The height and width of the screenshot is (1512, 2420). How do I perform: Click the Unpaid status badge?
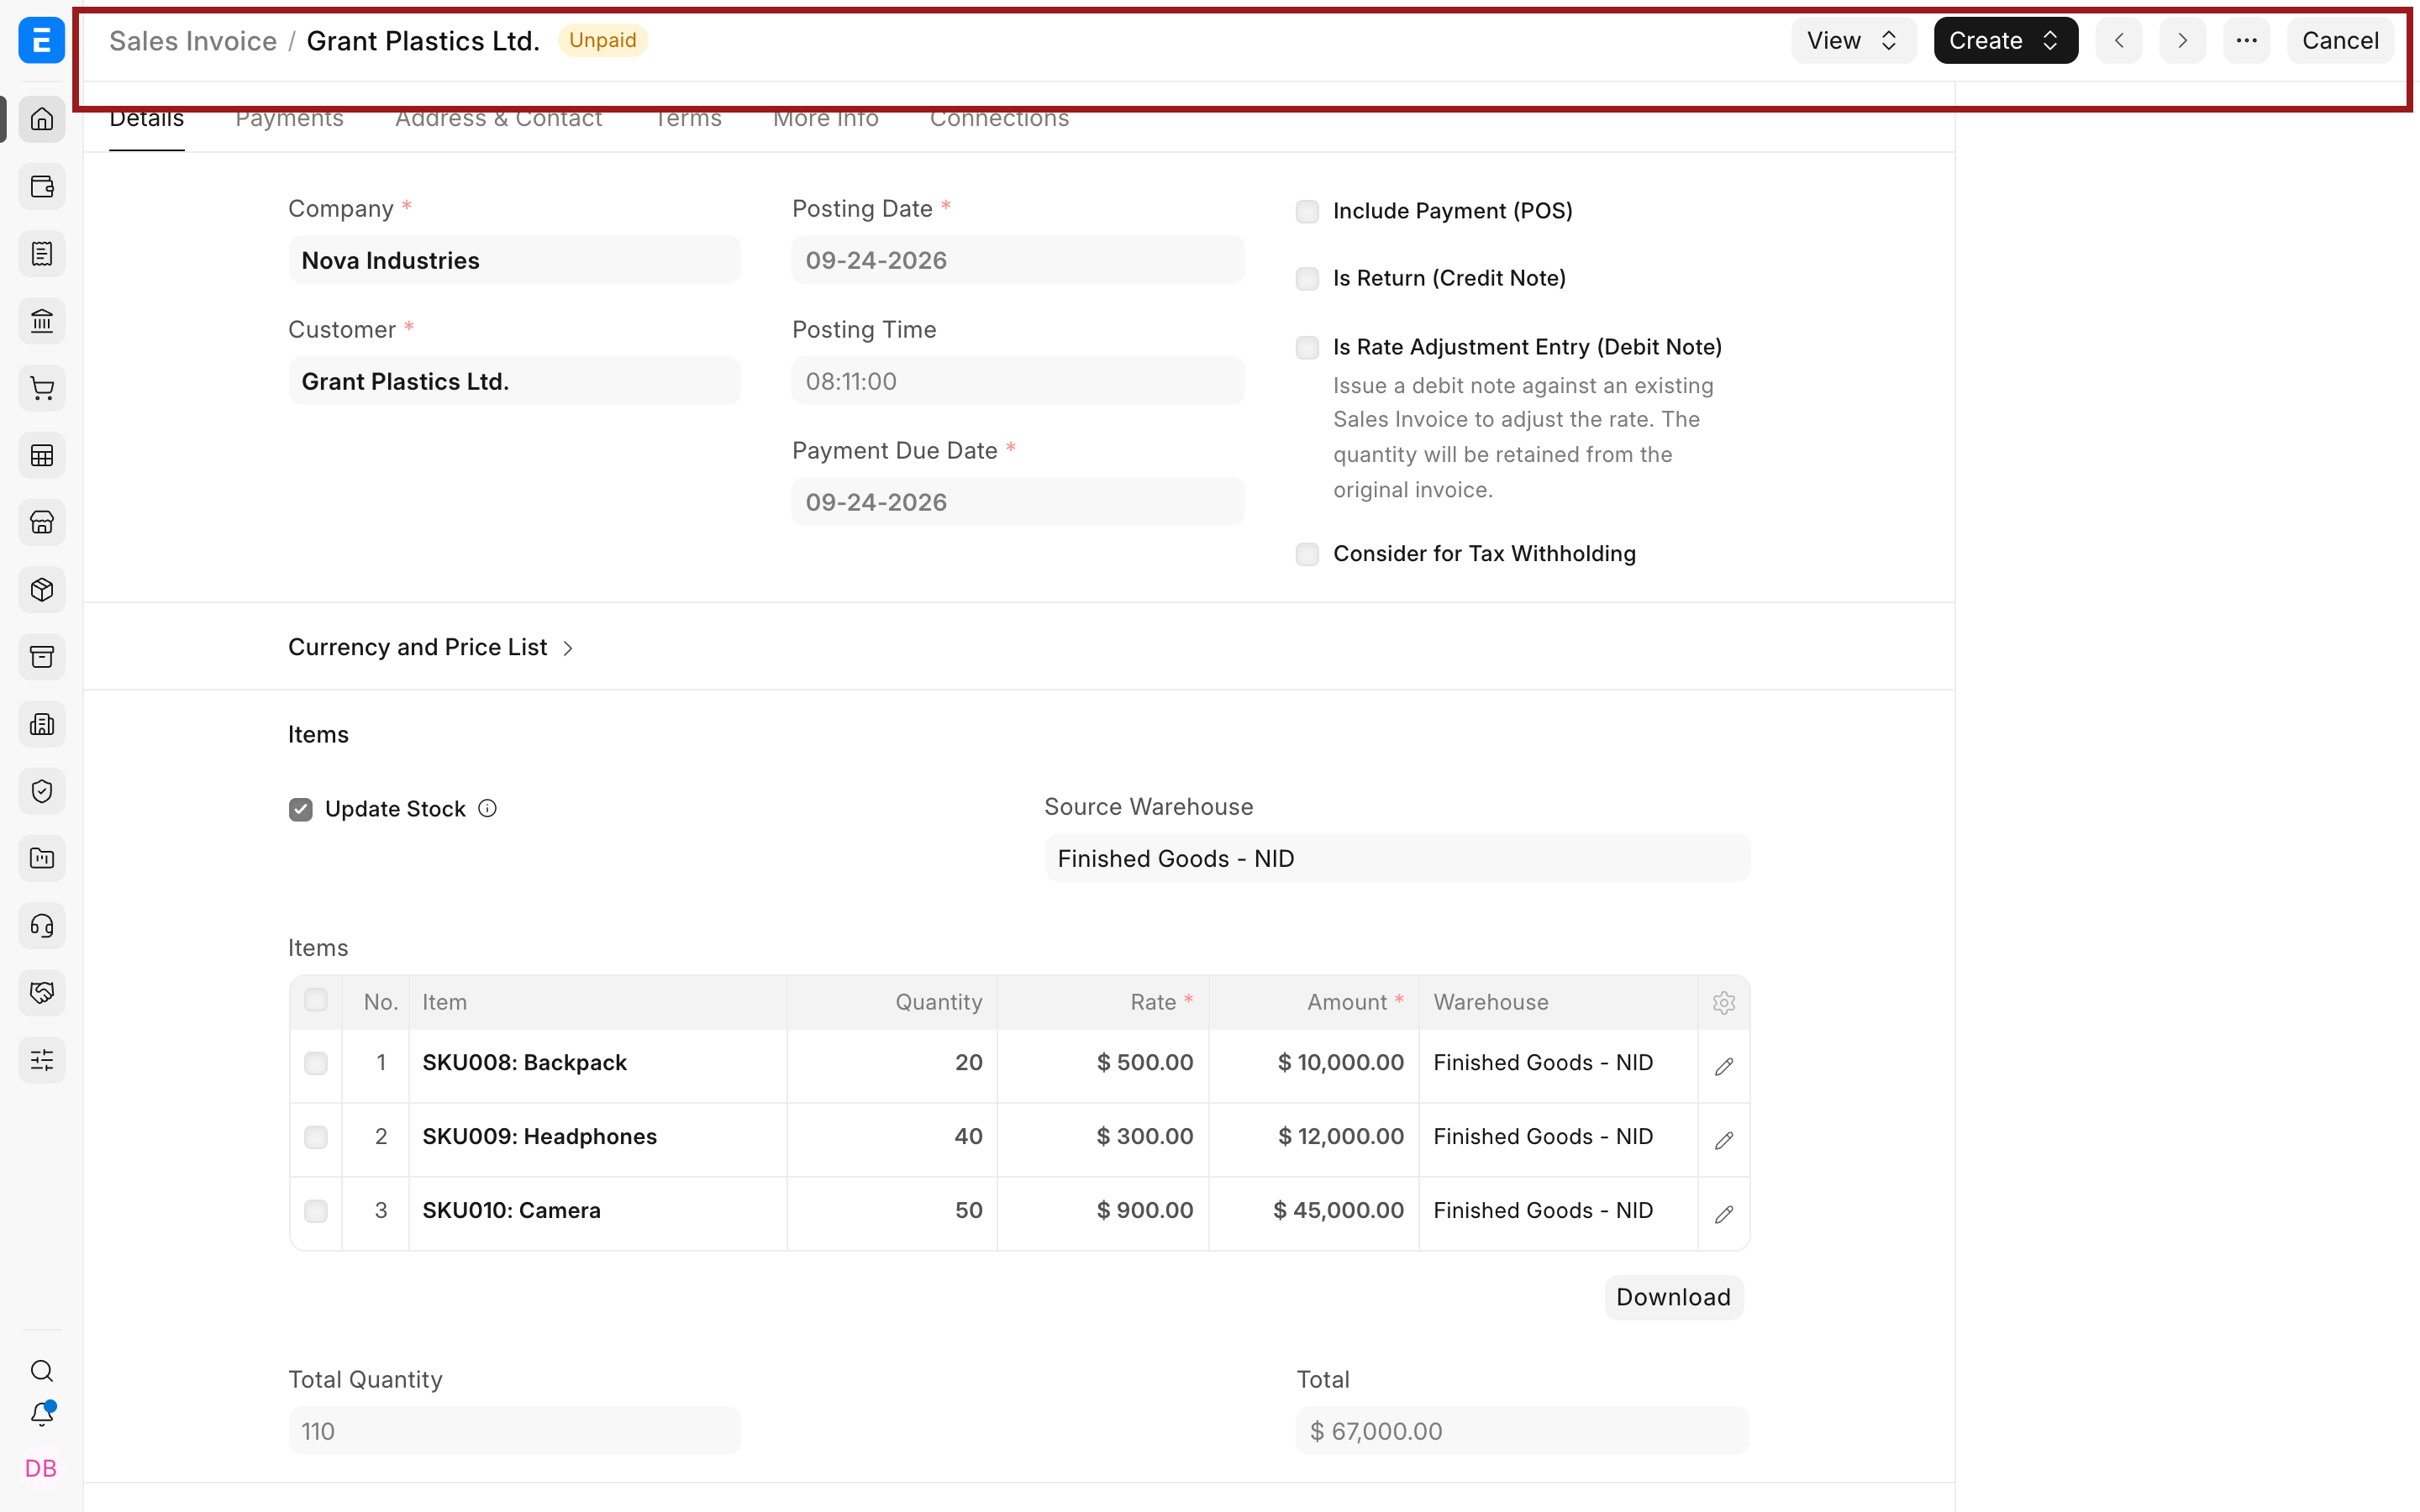[x=603, y=40]
